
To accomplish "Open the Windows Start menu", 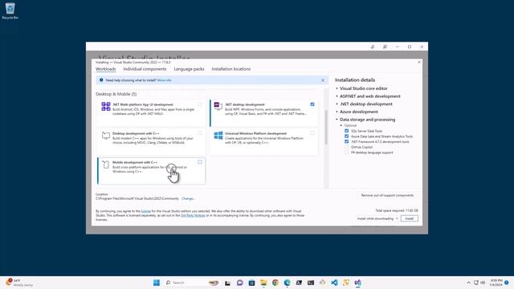I will pyautogui.click(x=157, y=283).
